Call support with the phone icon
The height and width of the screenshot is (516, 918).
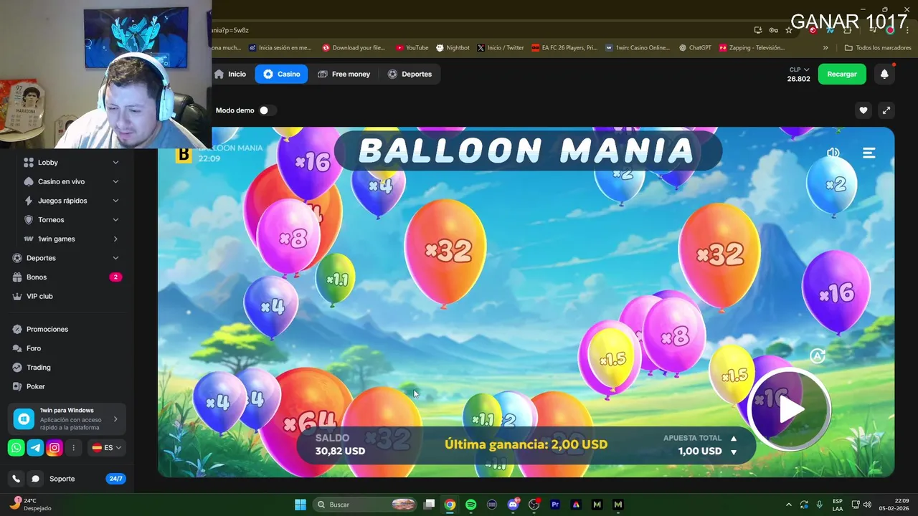16,479
